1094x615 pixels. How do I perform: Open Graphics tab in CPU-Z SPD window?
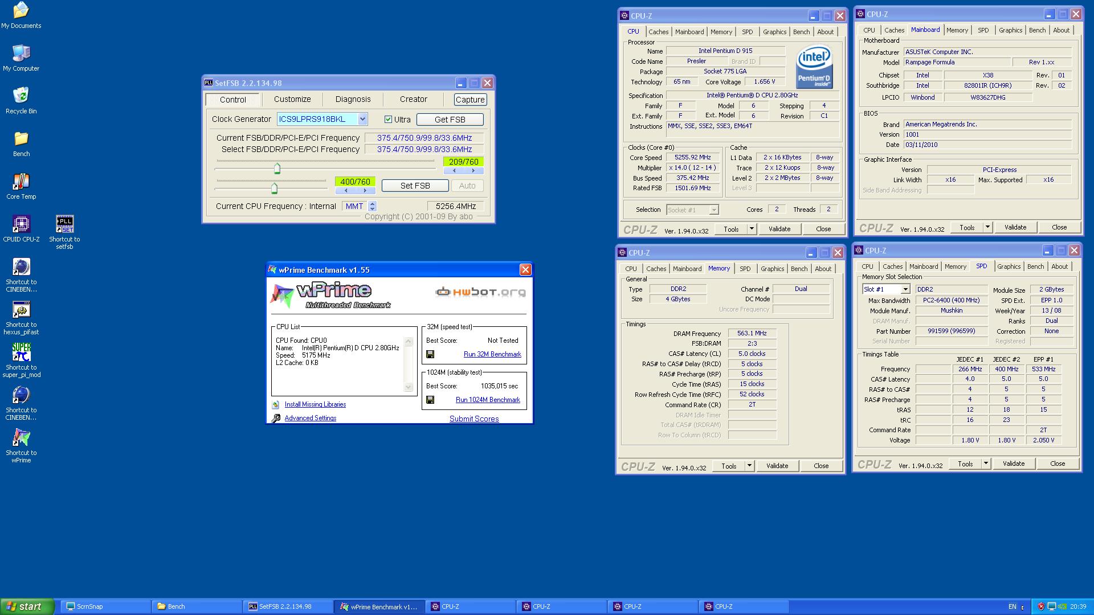pyautogui.click(x=1009, y=266)
